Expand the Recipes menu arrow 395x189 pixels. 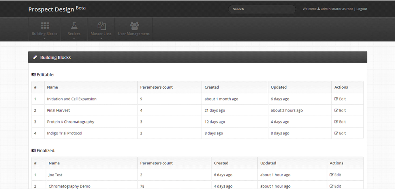[74, 38]
